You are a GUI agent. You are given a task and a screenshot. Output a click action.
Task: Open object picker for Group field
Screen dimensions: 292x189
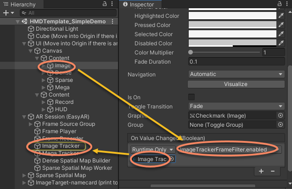click(280, 125)
